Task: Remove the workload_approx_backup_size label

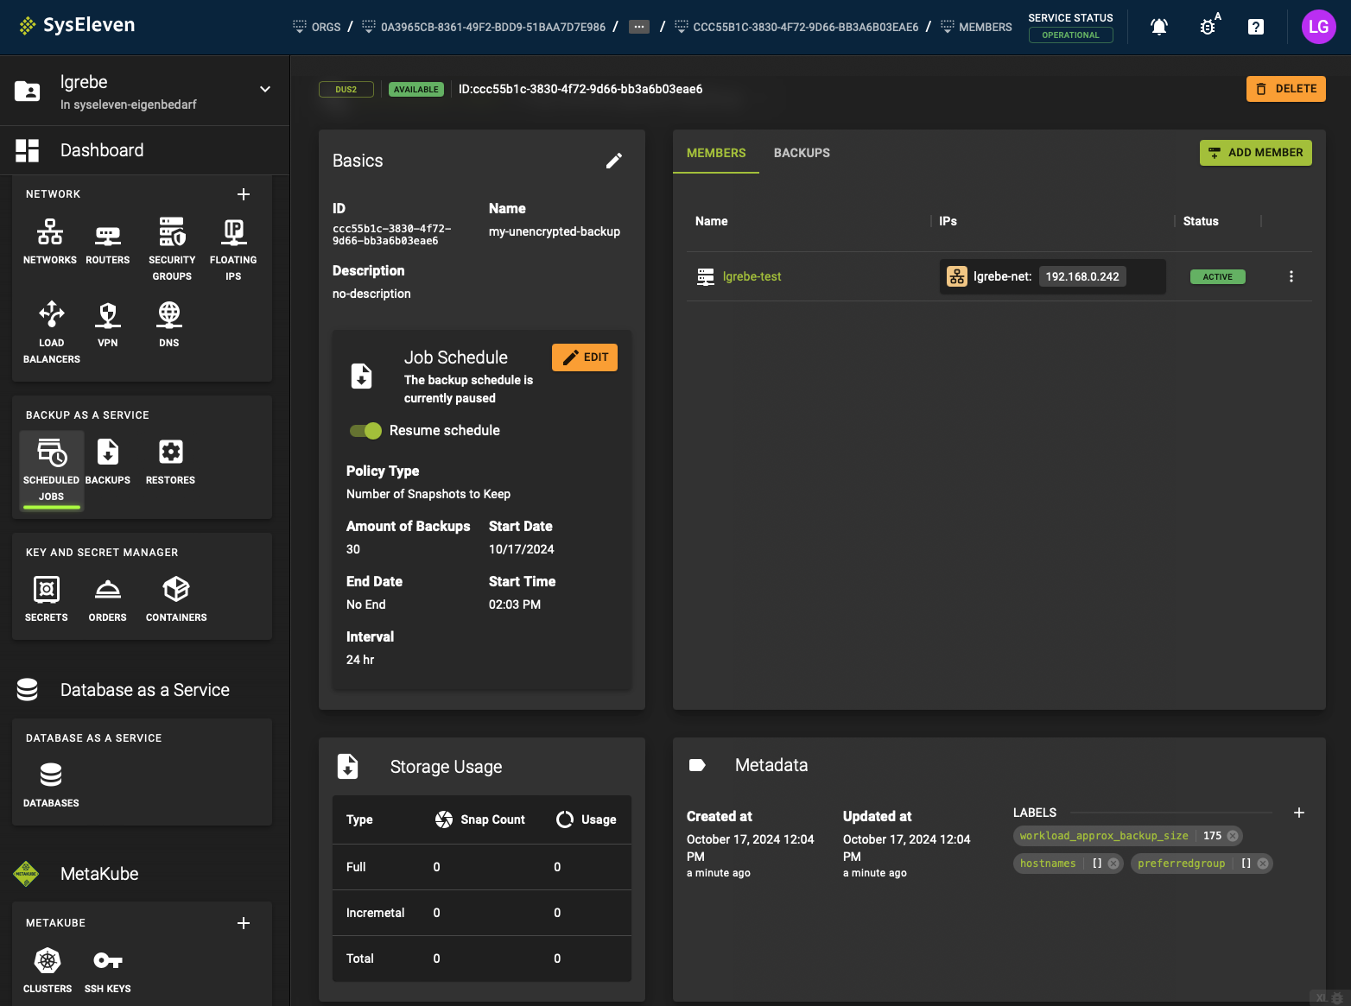Action: [x=1233, y=836]
